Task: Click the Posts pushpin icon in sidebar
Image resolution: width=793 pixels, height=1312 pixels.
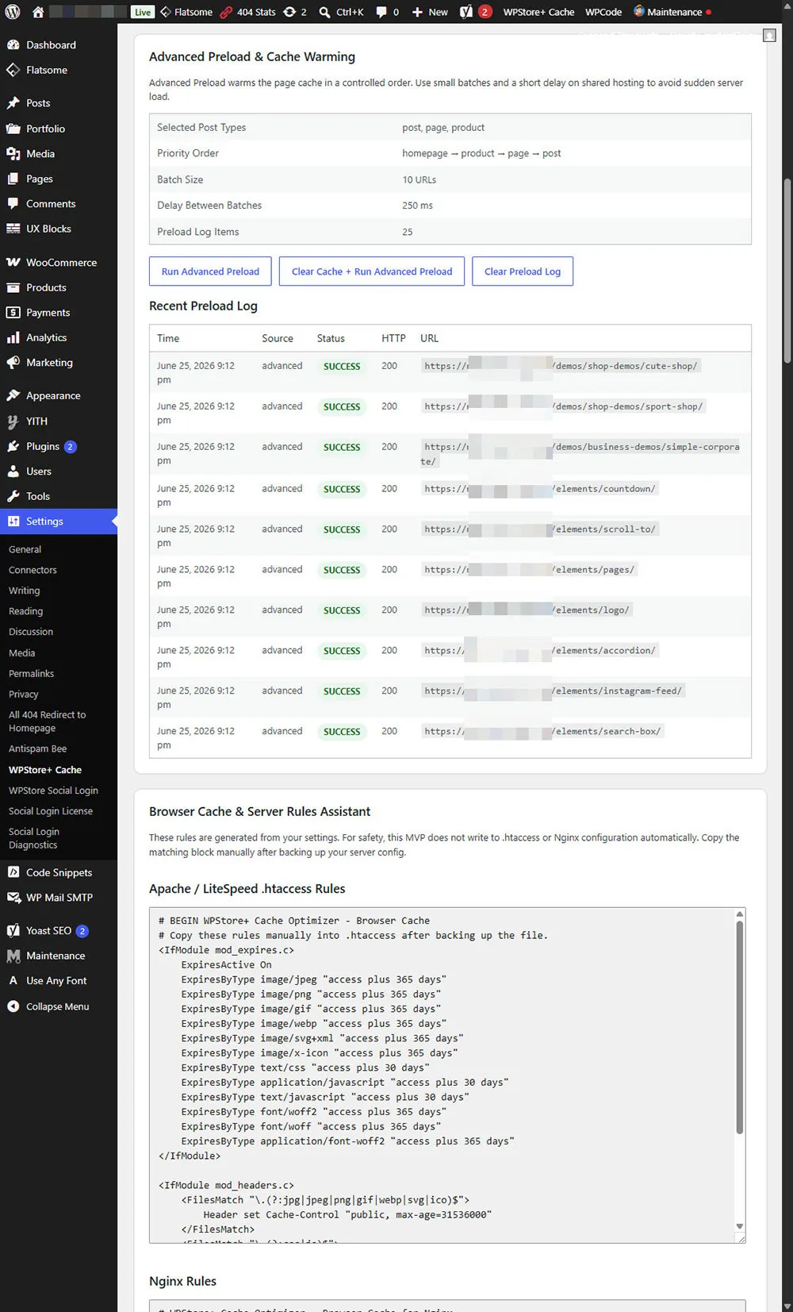Action: tap(13, 103)
